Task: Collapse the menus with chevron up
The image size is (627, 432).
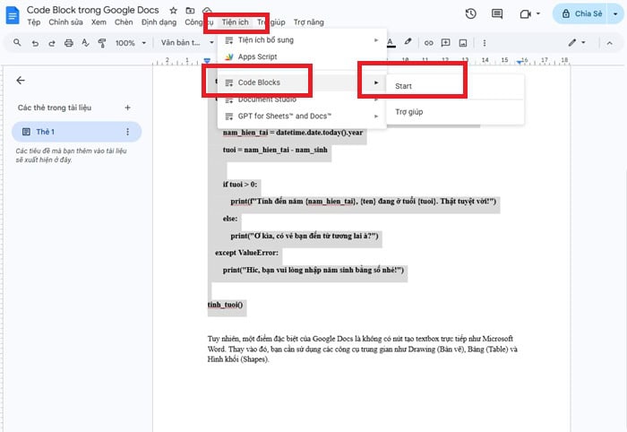Action: coord(609,43)
